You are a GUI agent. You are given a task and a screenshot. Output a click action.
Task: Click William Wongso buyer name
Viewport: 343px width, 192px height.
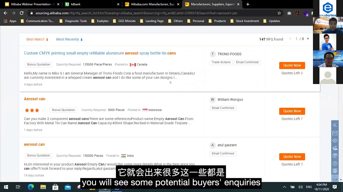[x=230, y=99]
